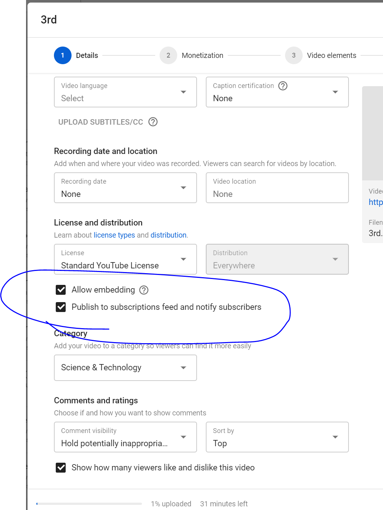Open the Science & Technology category dropdown
The image size is (383, 510).
coord(125,368)
